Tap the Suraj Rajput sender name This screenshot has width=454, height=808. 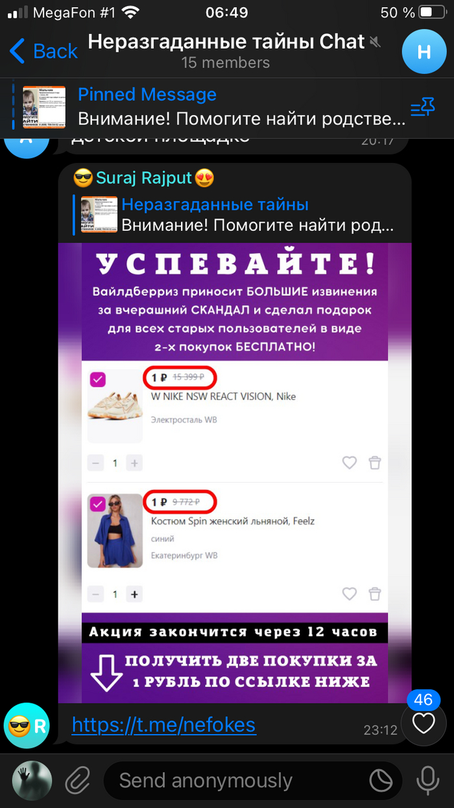pyautogui.click(x=144, y=177)
